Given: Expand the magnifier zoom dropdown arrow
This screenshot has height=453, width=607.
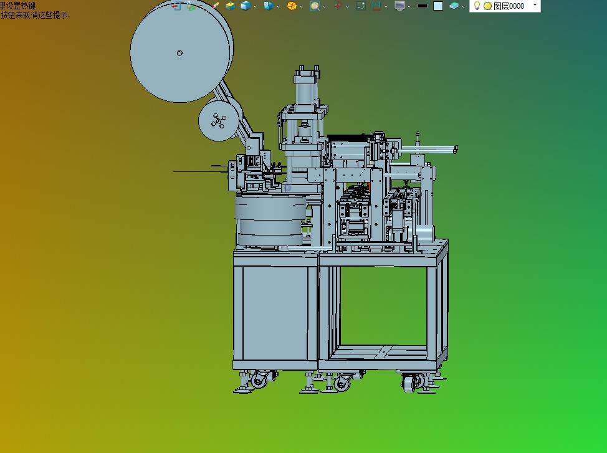Looking at the screenshot, I should [325, 6].
